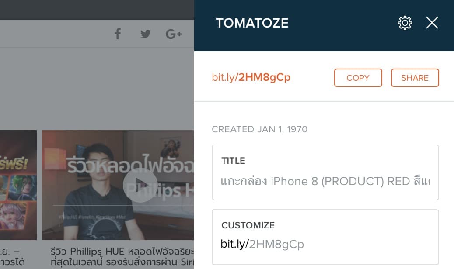Play the Phillips HUE review video
Viewport: 454px width, 269px height.
point(140,185)
